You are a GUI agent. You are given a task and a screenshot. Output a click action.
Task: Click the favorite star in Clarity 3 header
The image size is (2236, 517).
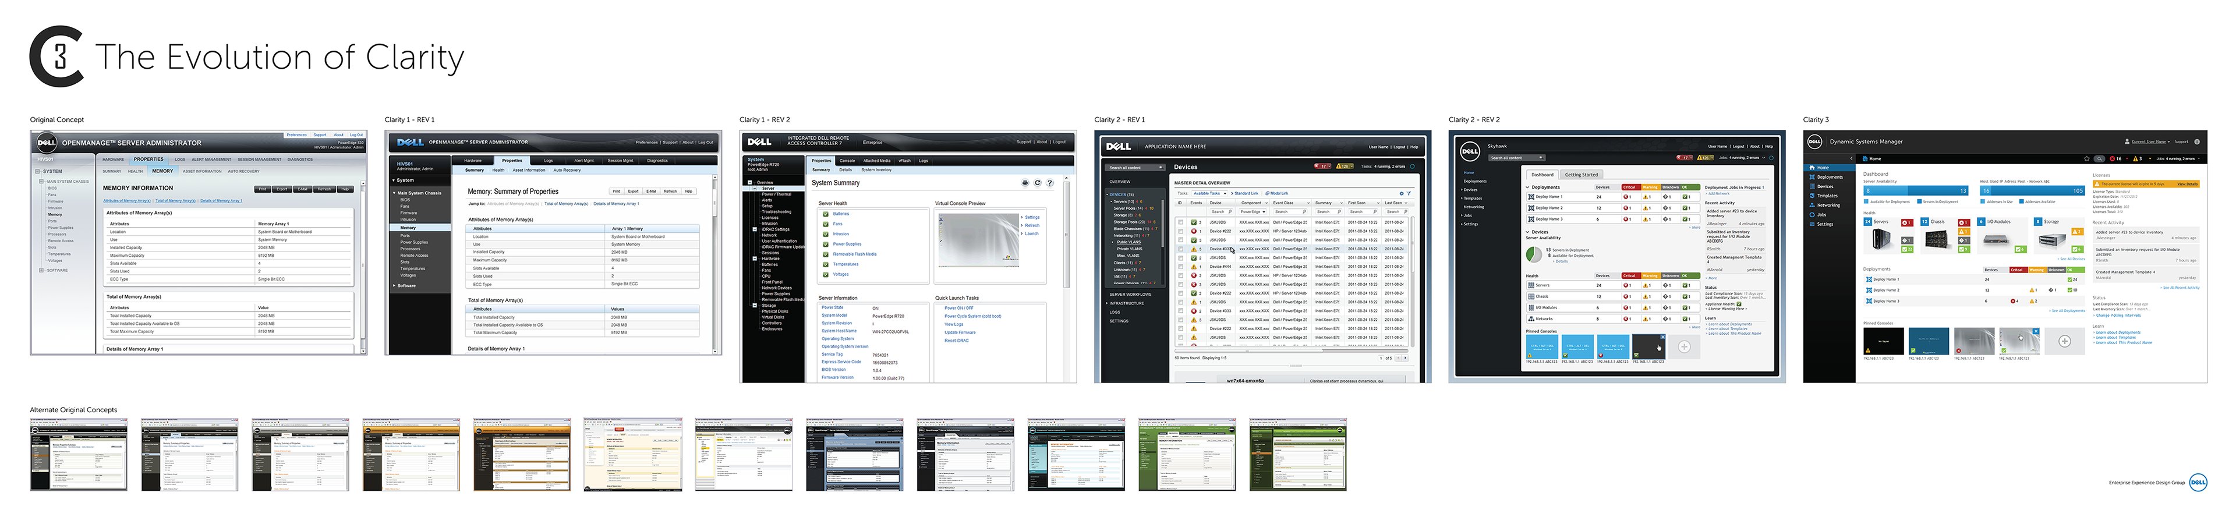click(2087, 159)
